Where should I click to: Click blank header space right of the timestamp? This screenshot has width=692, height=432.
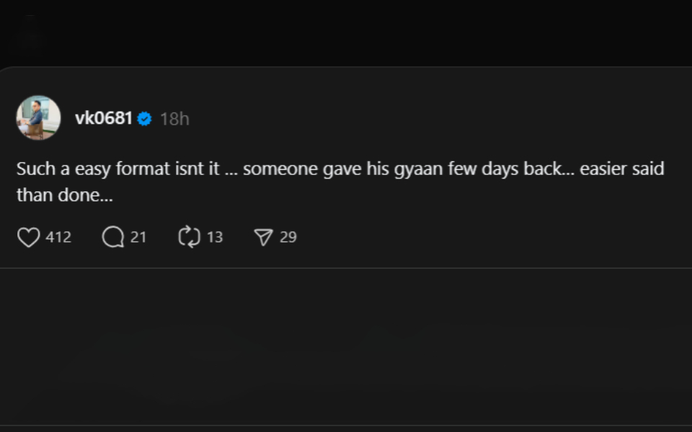tap(432, 119)
